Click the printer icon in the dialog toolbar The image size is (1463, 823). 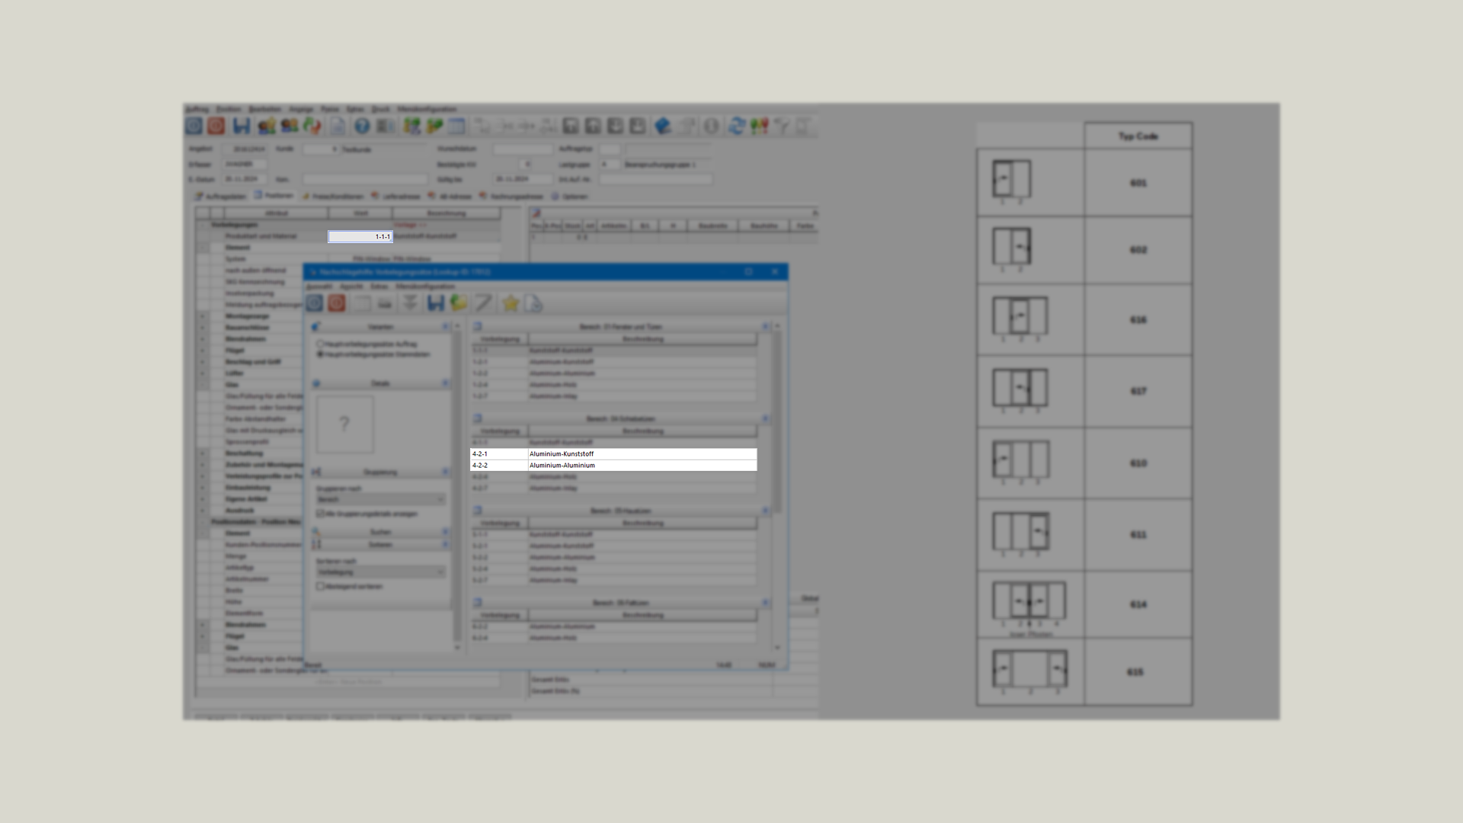386,303
